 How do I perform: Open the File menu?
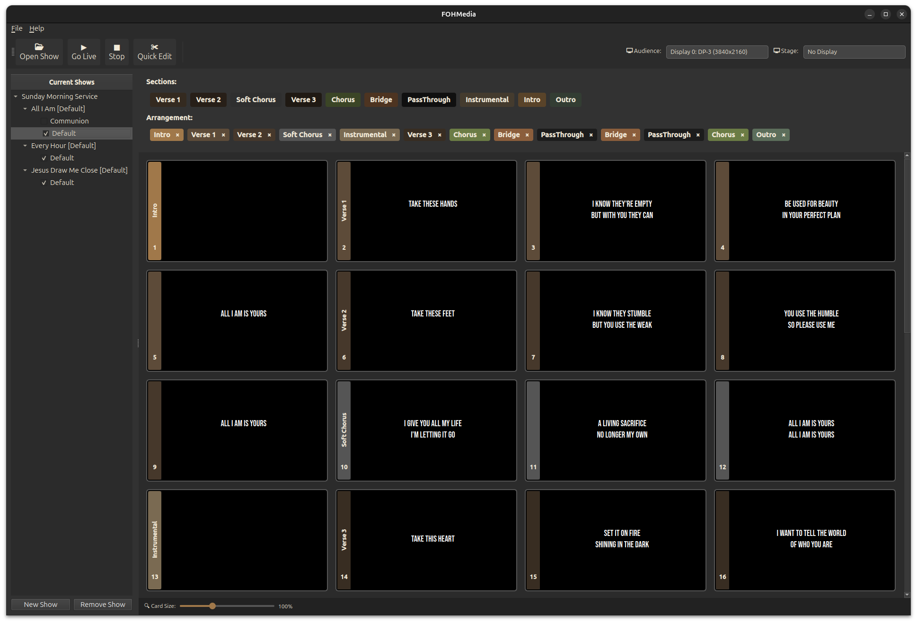pyautogui.click(x=17, y=28)
